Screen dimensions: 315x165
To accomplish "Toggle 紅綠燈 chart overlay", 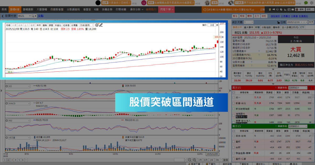I will click(66, 25).
